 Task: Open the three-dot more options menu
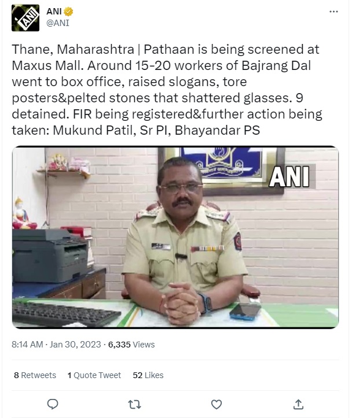point(333,12)
